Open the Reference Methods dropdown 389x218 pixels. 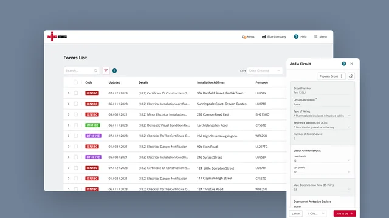click(x=322, y=127)
